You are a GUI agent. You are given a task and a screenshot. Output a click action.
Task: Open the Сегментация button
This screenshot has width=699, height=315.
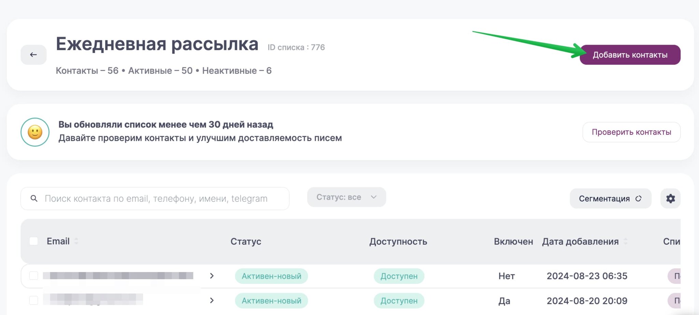(604, 199)
